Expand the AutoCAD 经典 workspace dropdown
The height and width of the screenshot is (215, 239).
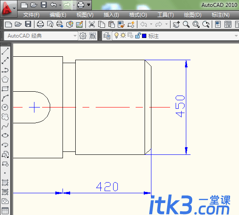coord(75,36)
